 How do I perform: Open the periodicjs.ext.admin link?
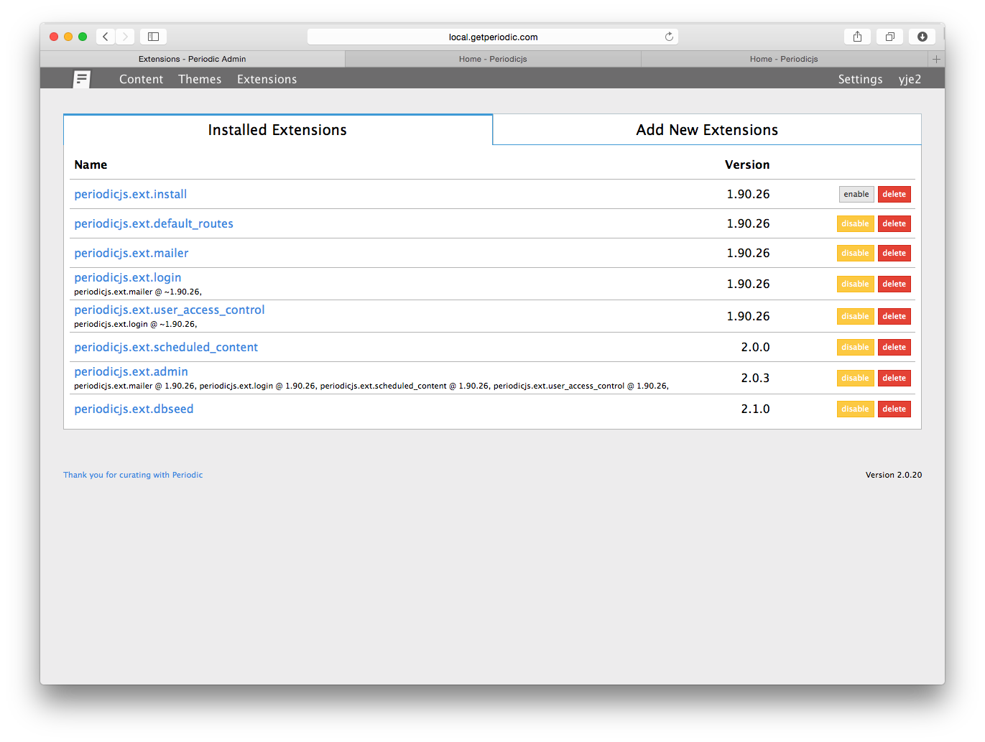[x=131, y=371]
